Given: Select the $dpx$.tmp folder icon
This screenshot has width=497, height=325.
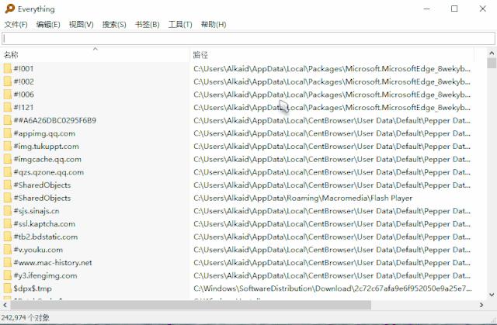Looking at the screenshot, I should (x=8, y=289).
